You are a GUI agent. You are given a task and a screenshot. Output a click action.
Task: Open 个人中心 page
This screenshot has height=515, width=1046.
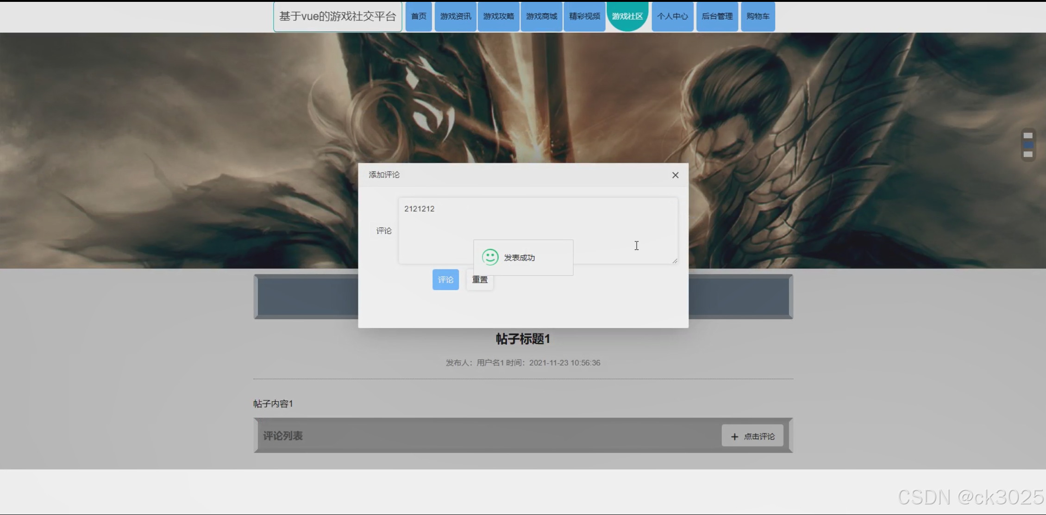pos(672,16)
